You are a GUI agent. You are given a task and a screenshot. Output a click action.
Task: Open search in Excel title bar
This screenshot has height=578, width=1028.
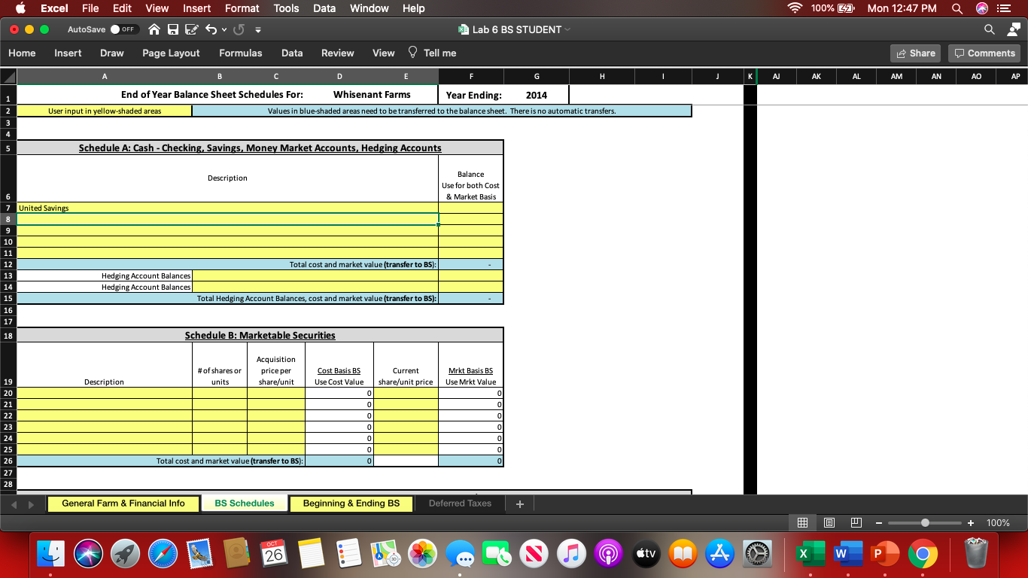(989, 29)
